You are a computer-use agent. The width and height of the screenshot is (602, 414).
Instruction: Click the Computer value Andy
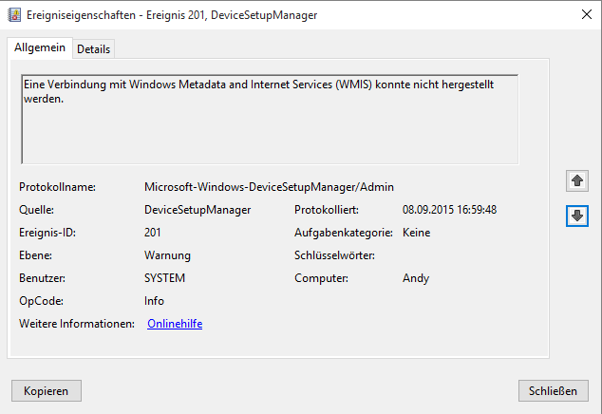pos(416,278)
